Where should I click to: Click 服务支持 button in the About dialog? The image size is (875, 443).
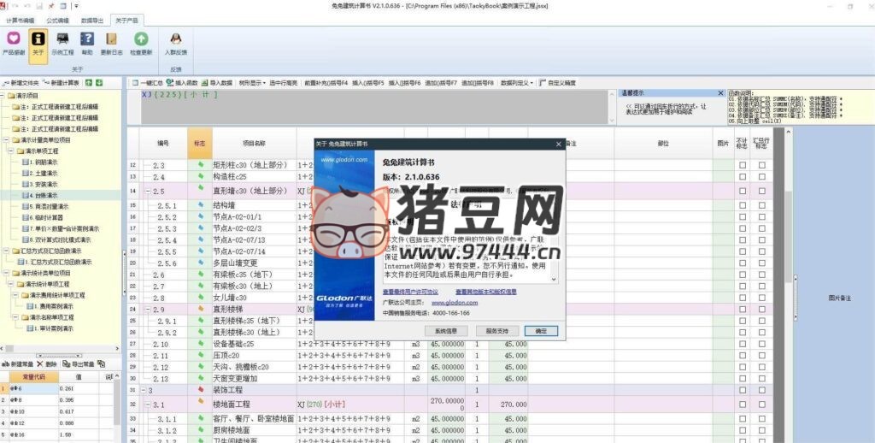coord(497,331)
